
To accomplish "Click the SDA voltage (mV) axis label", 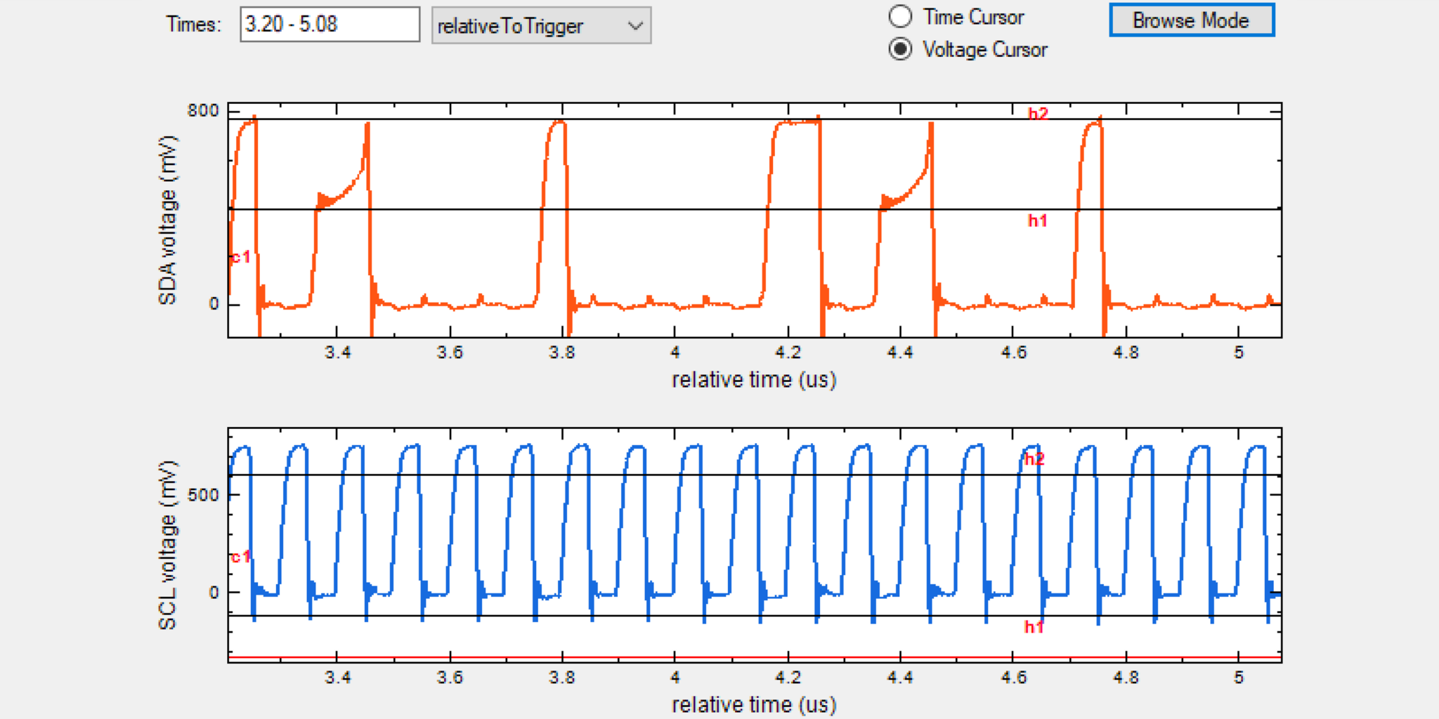I will click(x=167, y=220).
